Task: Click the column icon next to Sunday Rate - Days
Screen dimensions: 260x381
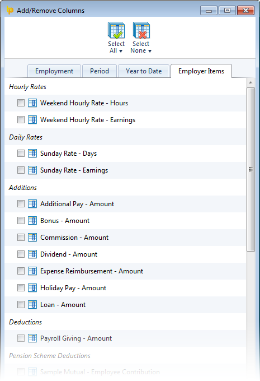Action: tap(32, 154)
